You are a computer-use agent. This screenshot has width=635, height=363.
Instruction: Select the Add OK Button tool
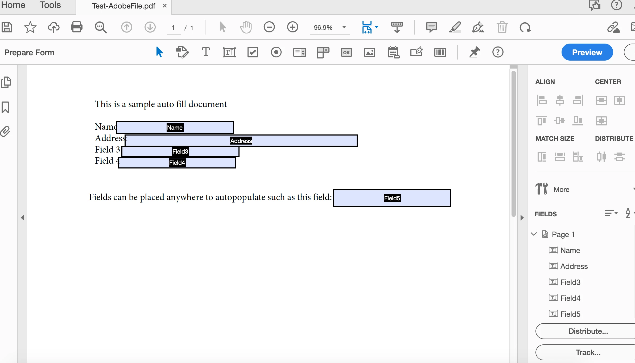pos(346,52)
